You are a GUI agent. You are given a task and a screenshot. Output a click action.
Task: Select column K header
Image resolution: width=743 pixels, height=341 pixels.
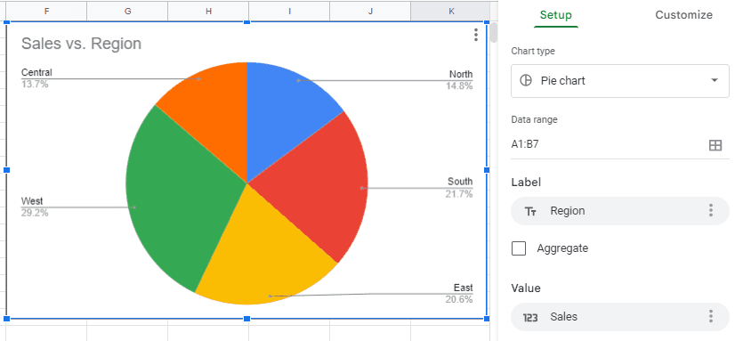click(x=450, y=11)
